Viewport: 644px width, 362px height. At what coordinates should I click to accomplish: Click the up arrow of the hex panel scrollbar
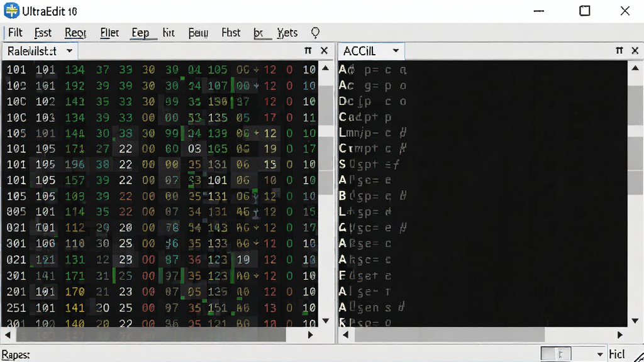pyautogui.click(x=326, y=68)
